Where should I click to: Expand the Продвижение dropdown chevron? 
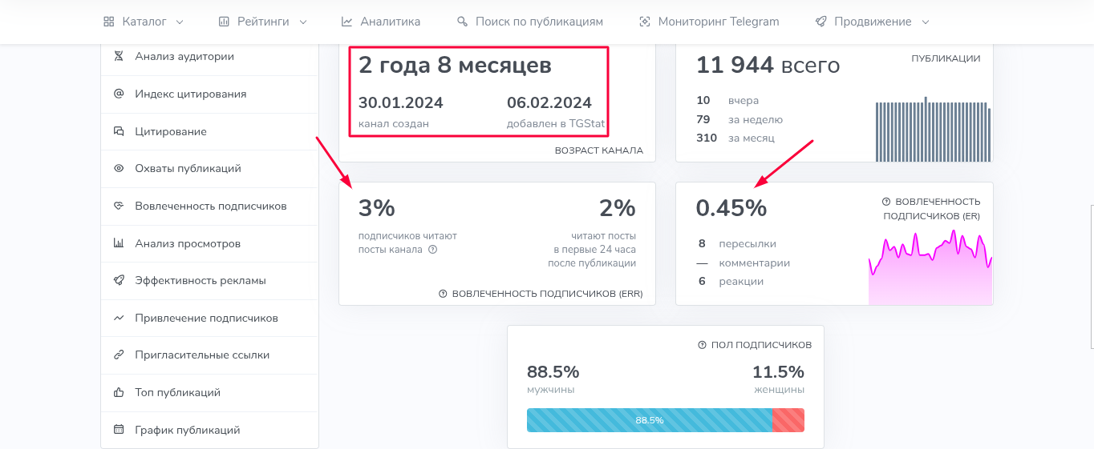point(926,22)
